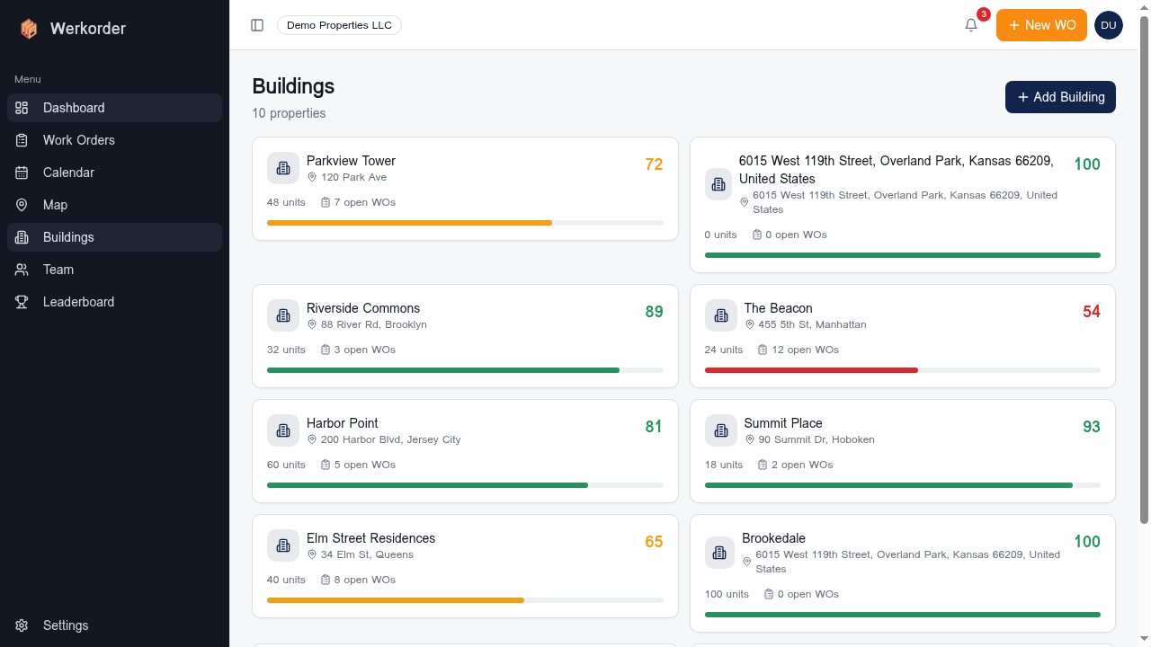Go to Work Orders page
Image resolution: width=1151 pixels, height=647 pixels.
coord(115,140)
